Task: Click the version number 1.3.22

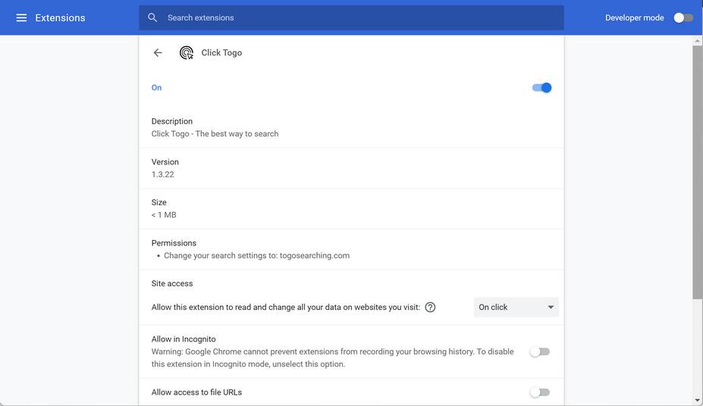Action: pyautogui.click(x=163, y=174)
